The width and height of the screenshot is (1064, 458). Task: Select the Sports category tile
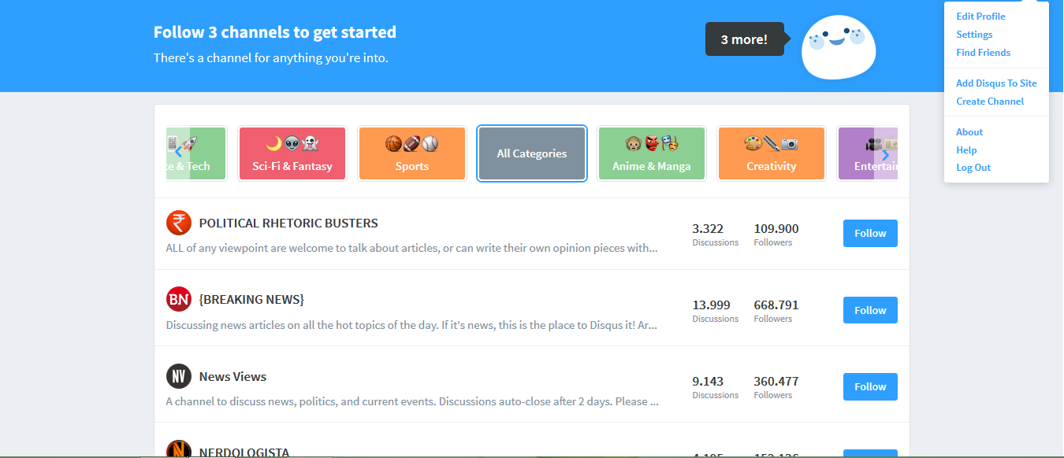(x=412, y=153)
